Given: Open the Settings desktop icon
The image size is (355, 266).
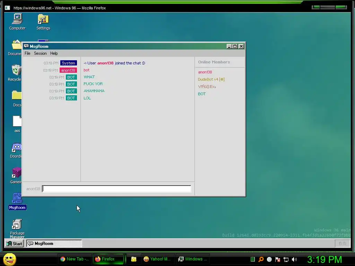Looking at the screenshot, I should point(43,22).
